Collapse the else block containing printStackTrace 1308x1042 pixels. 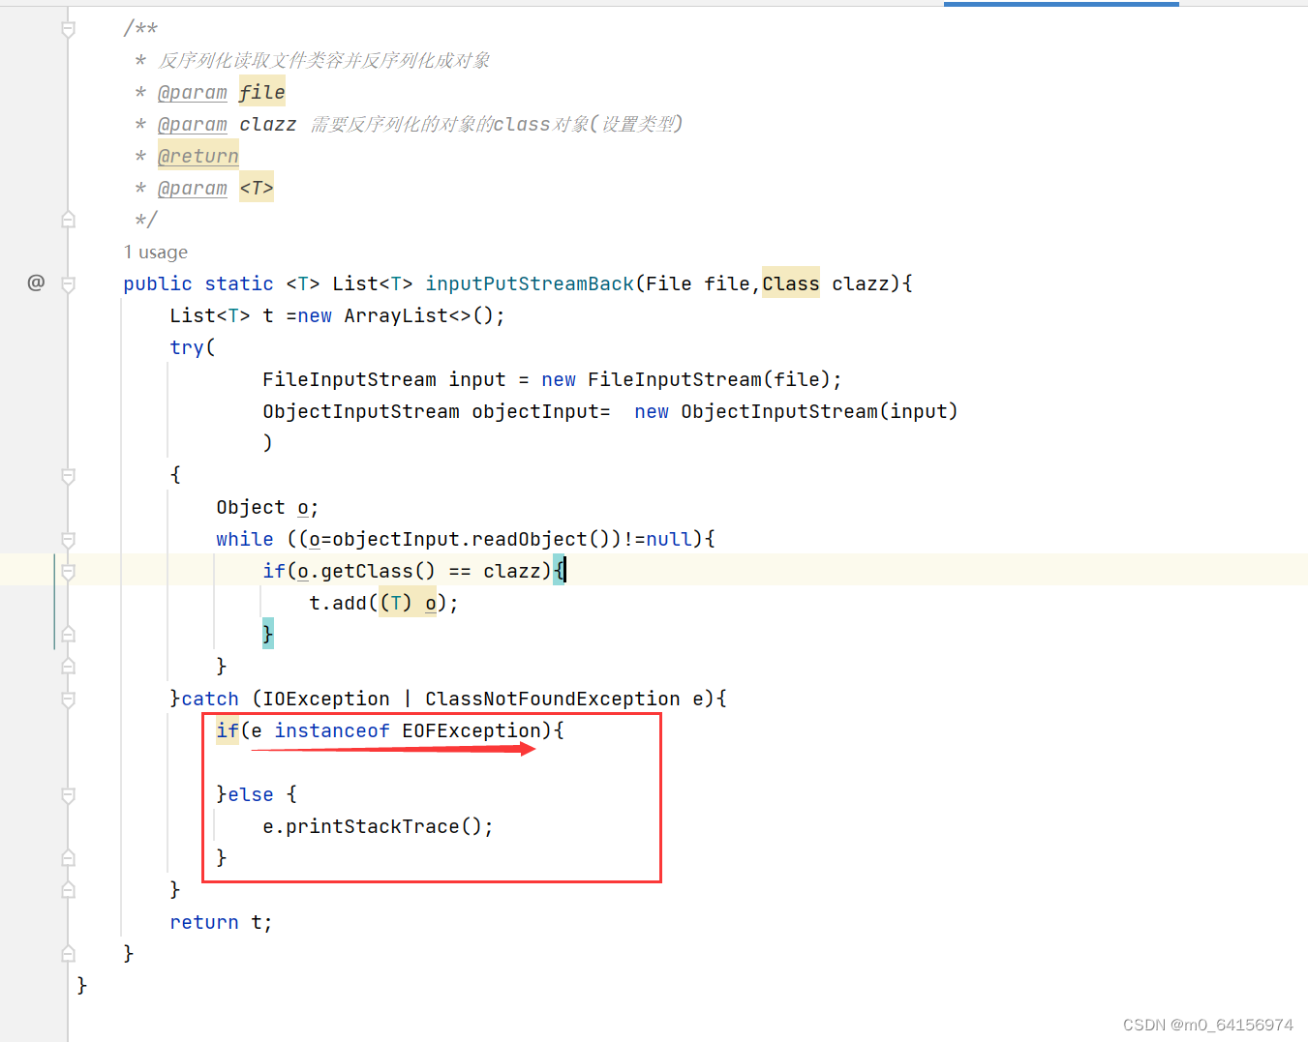click(x=68, y=796)
